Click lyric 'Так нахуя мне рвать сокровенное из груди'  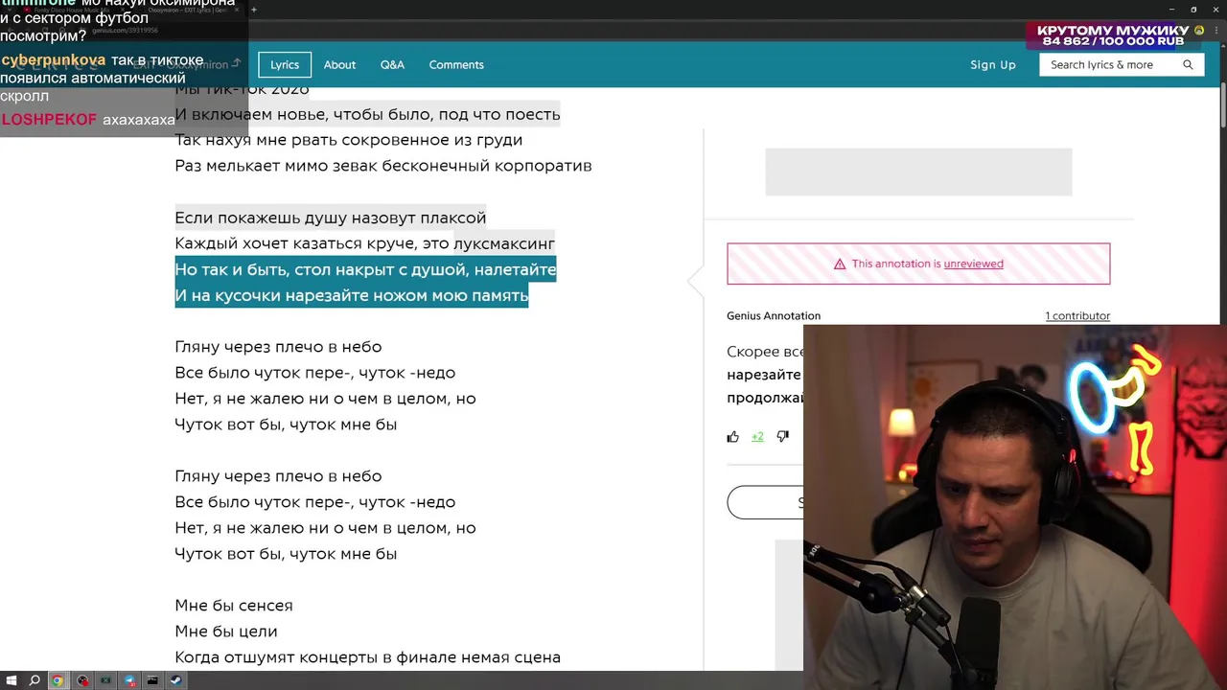(349, 140)
